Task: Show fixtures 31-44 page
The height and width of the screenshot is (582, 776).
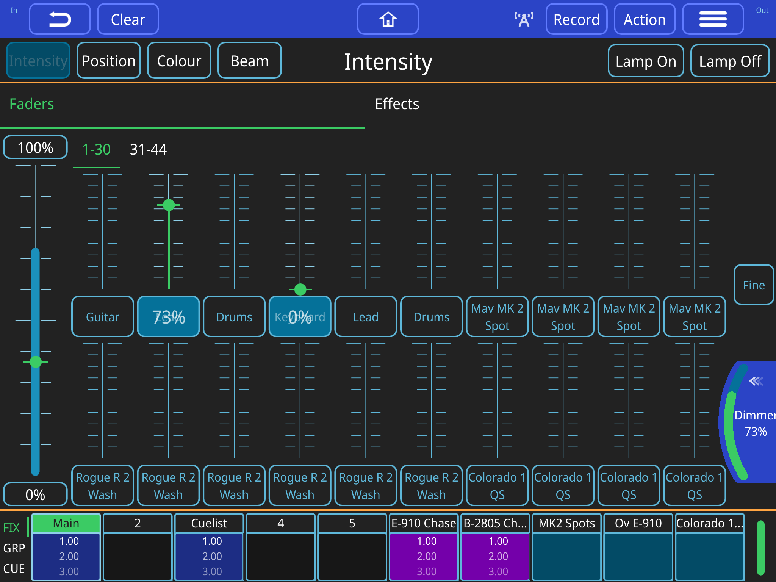Action: coord(148,149)
